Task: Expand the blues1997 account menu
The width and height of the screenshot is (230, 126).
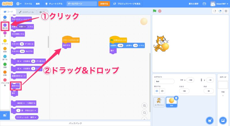Action: (x=221, y=4)
